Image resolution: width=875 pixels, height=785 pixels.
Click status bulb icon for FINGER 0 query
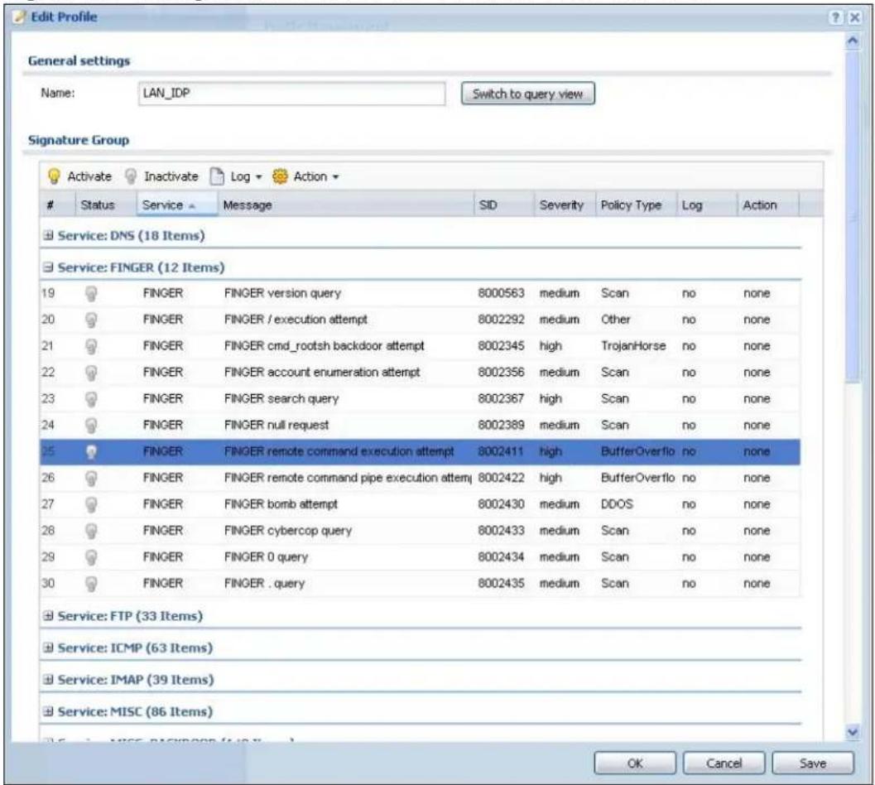point(91,557)
